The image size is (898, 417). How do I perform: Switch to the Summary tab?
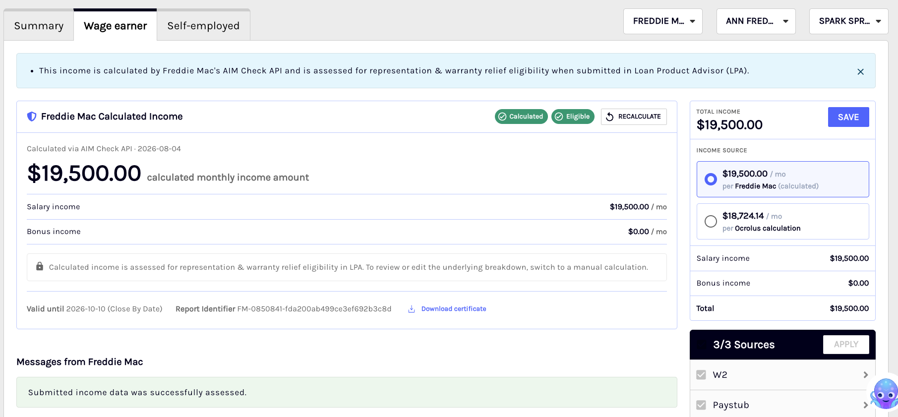(39, 26)
